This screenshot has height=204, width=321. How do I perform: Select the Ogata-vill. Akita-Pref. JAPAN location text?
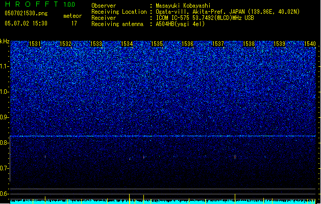[228, 12]
